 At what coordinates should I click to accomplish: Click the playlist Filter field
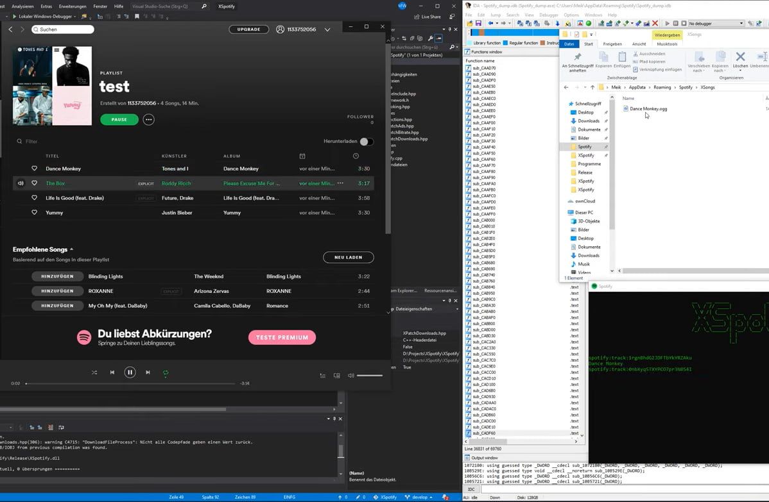pyautogui.click(x=31, y=142)
